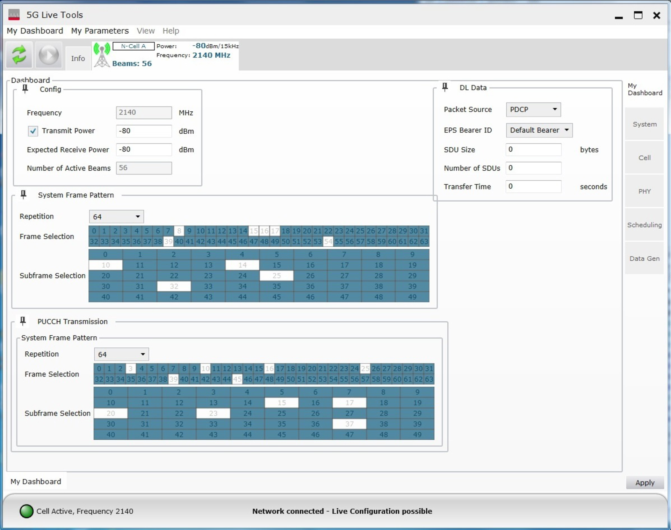Click the refresh/sync icon in the toolbar
This screenshot has width=671, height=530.
click(x=19, y=55)
